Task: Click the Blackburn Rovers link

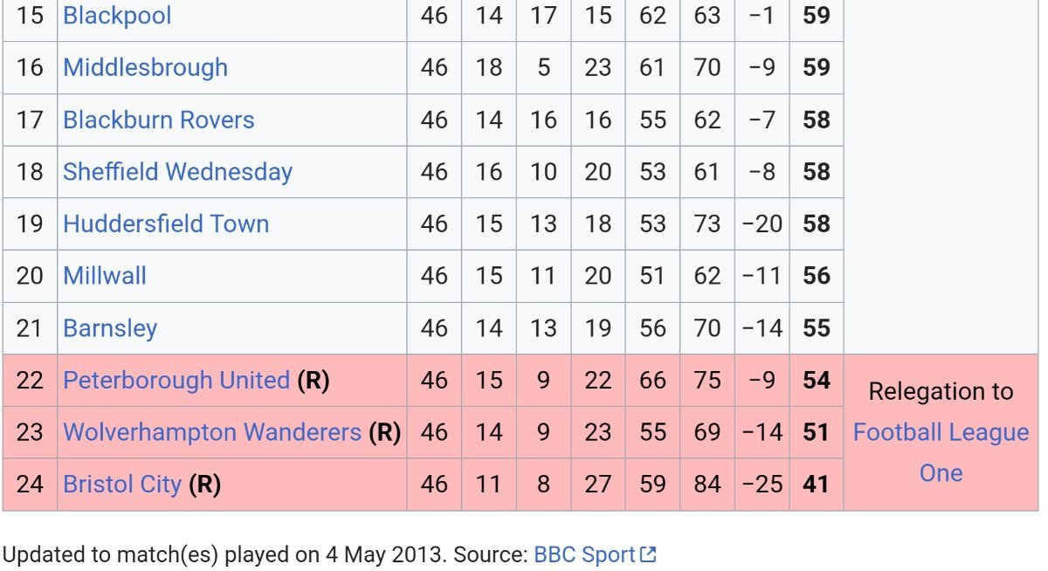Action: 158,120
